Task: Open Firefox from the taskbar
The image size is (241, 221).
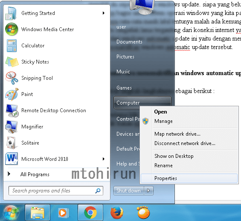Action: [x=117, y=213]
